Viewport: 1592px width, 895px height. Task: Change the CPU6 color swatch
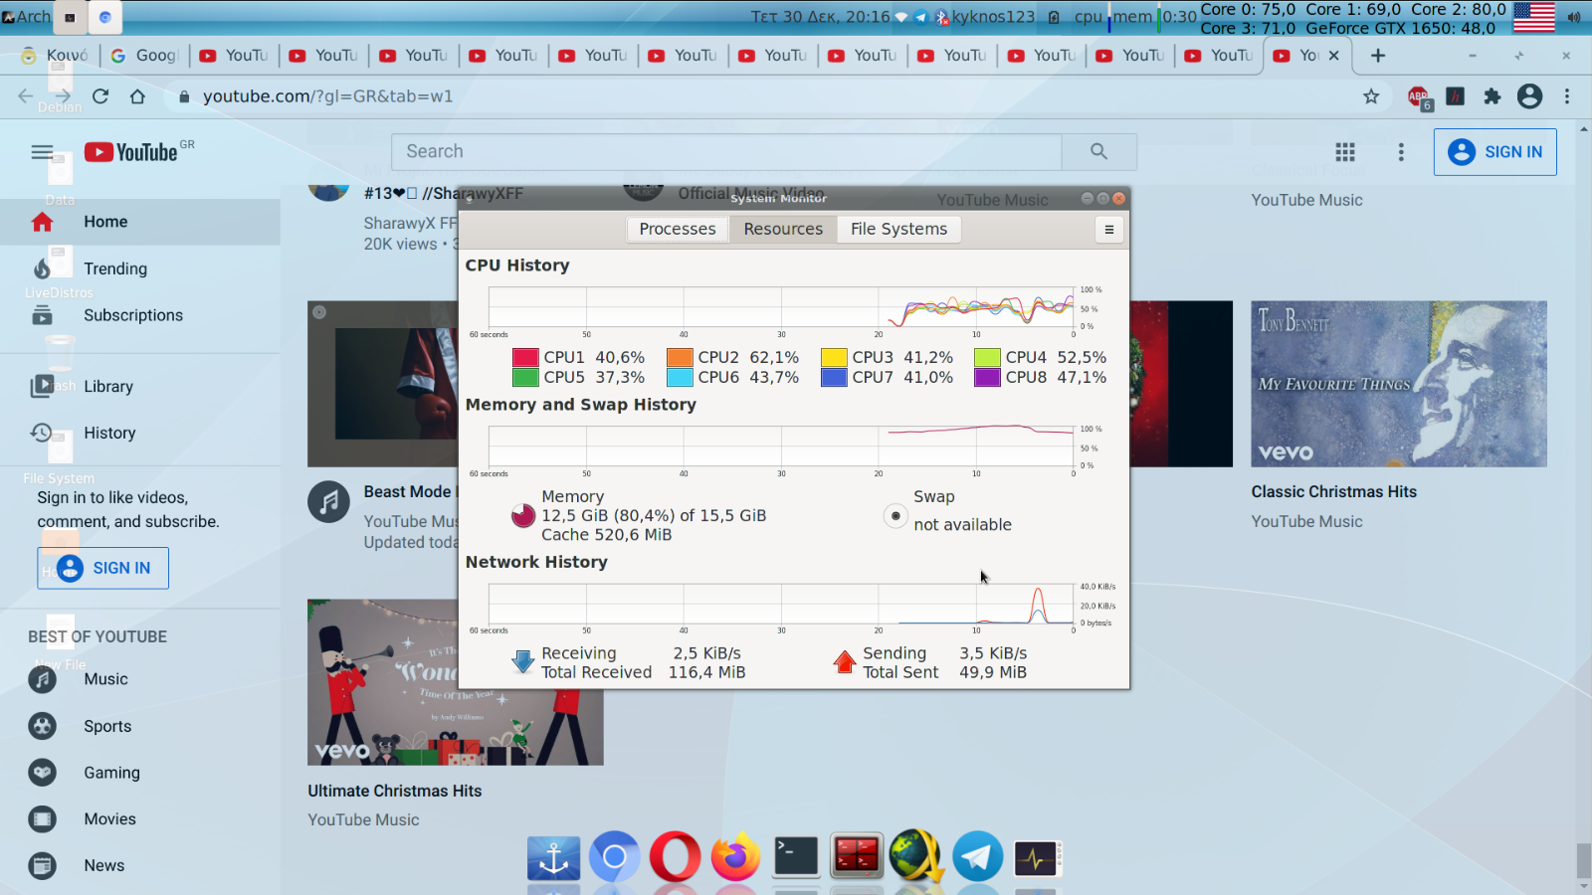click(x=680, y=378)
